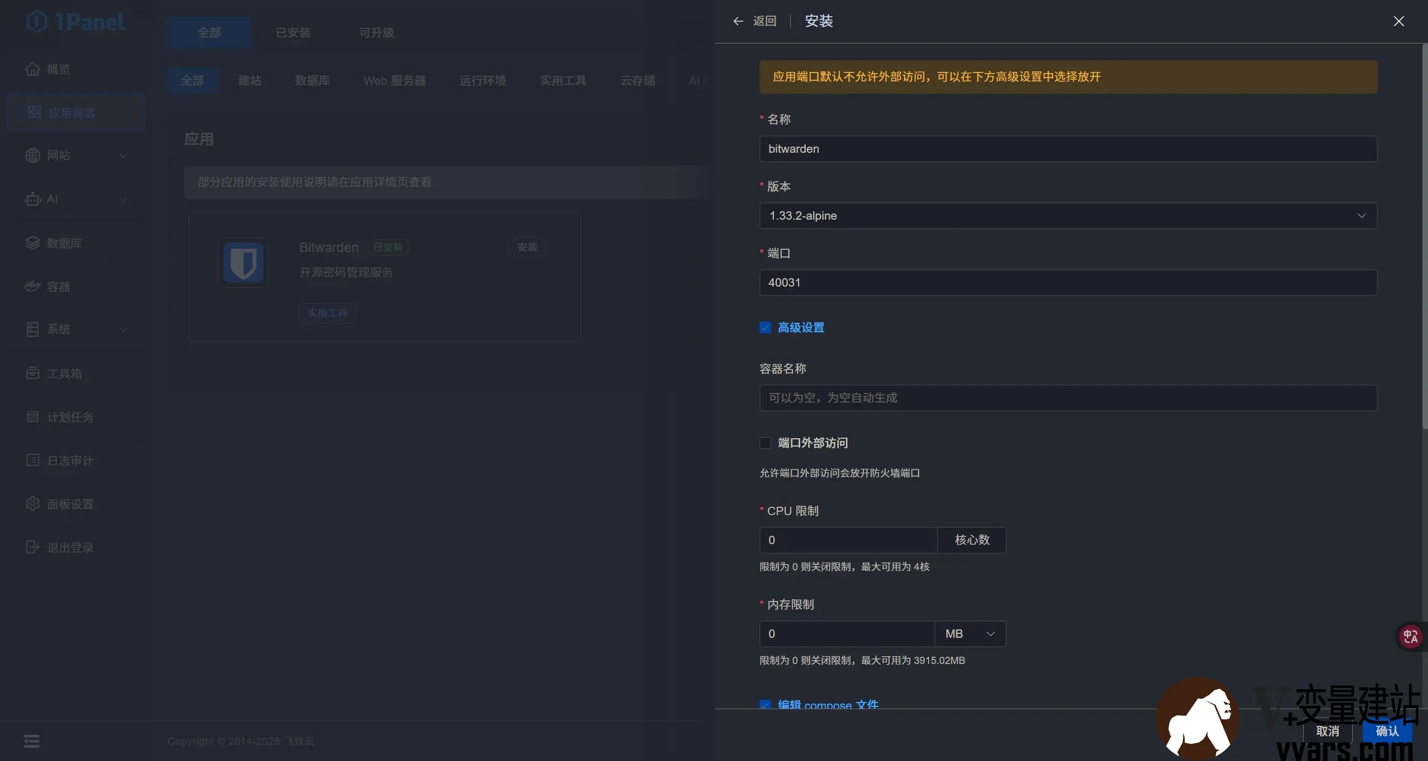Image resolution: width=1428 pixels, height=761 pixels.
Task: Click the 实用工具 tag on Bitwarden card
Action: pyautogui.click(x=327, y=313)
